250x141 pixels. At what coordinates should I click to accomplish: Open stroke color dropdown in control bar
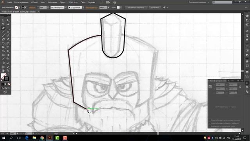[x=26, y=7]
